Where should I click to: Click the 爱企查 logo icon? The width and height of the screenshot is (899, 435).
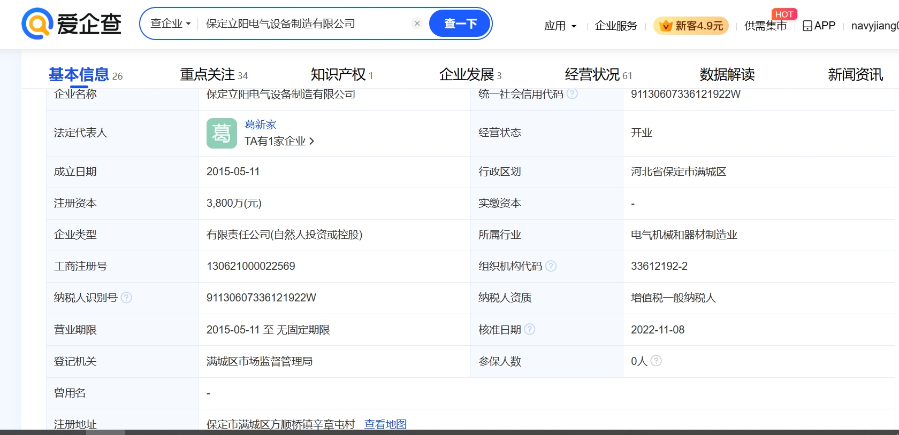[37, 24]
